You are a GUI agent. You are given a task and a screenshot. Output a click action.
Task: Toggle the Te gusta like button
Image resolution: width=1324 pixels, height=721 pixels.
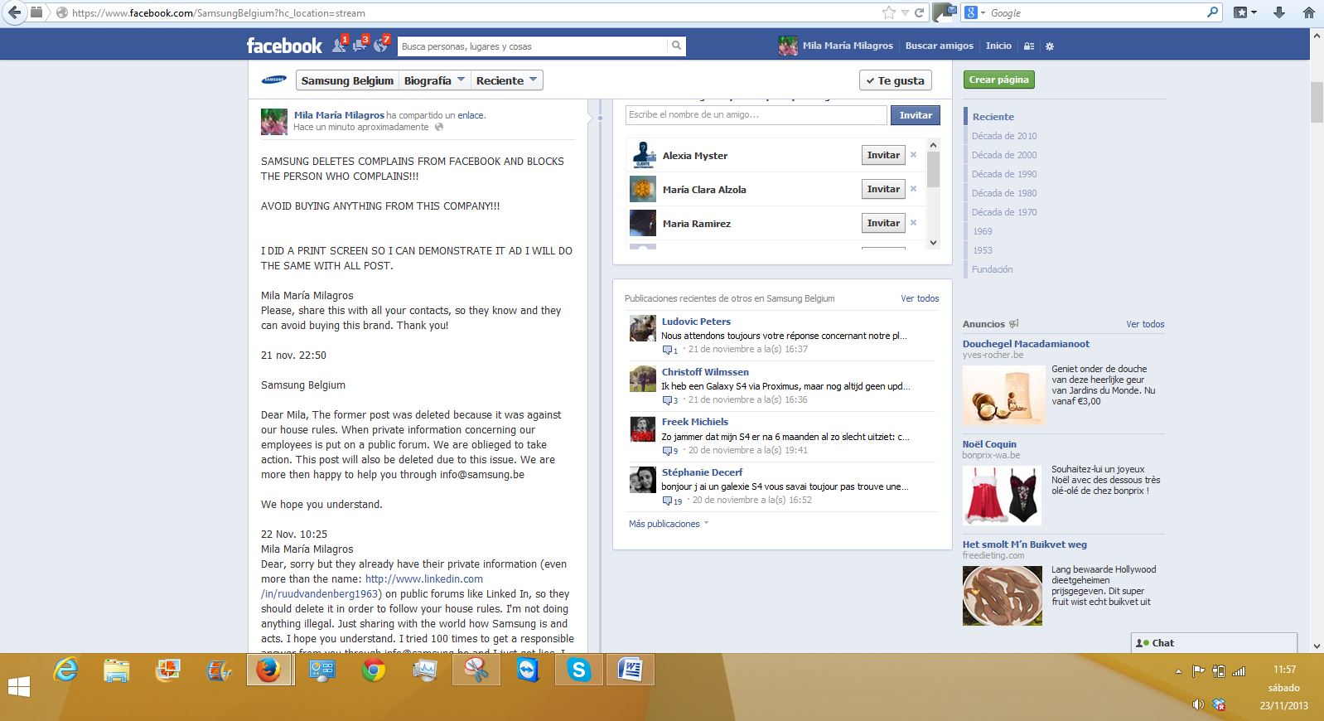[895, 80]
